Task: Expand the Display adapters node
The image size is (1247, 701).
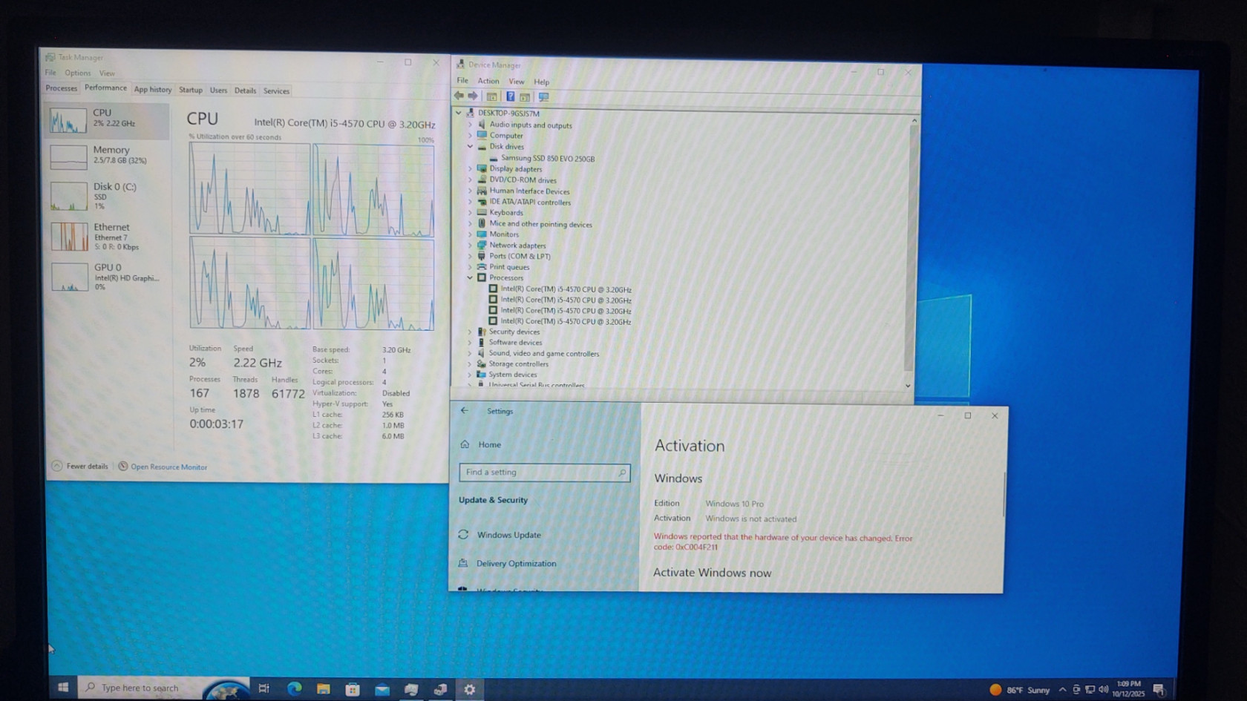Action: 470,169
